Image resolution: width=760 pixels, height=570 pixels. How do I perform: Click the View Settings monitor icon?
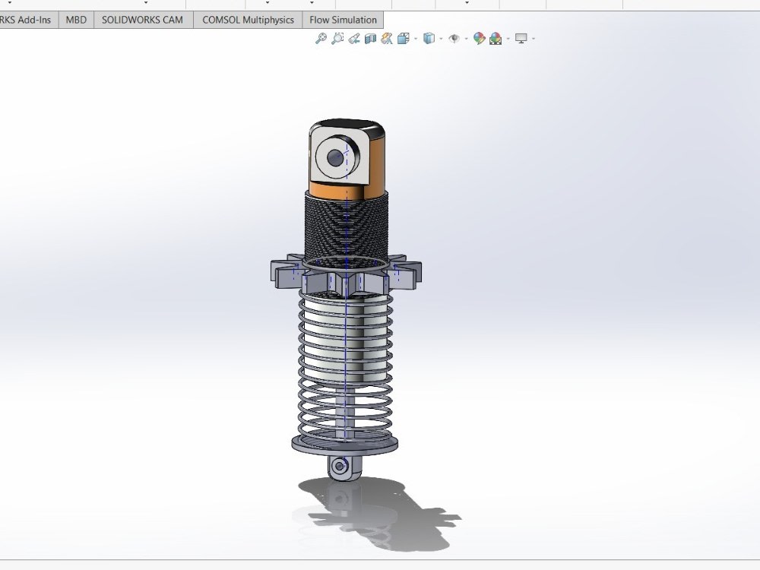(x=521, y=38)
